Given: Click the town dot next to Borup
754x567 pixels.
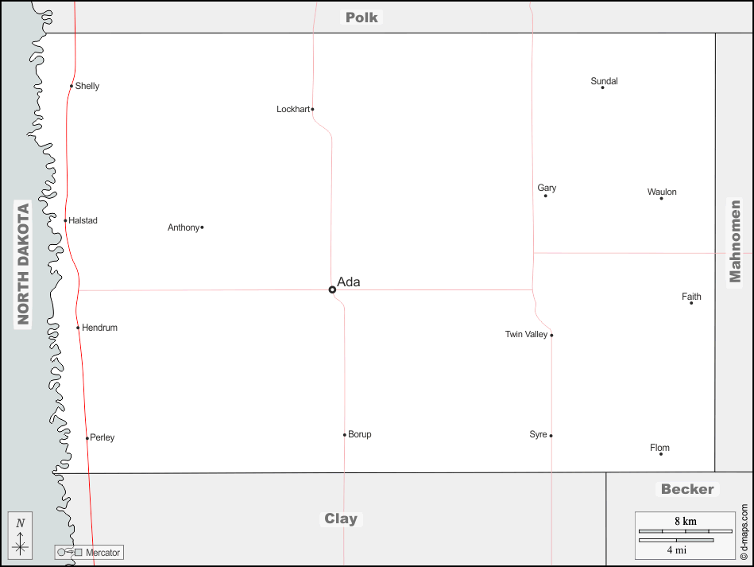Looking at the screenshot, I should point(345,435).
